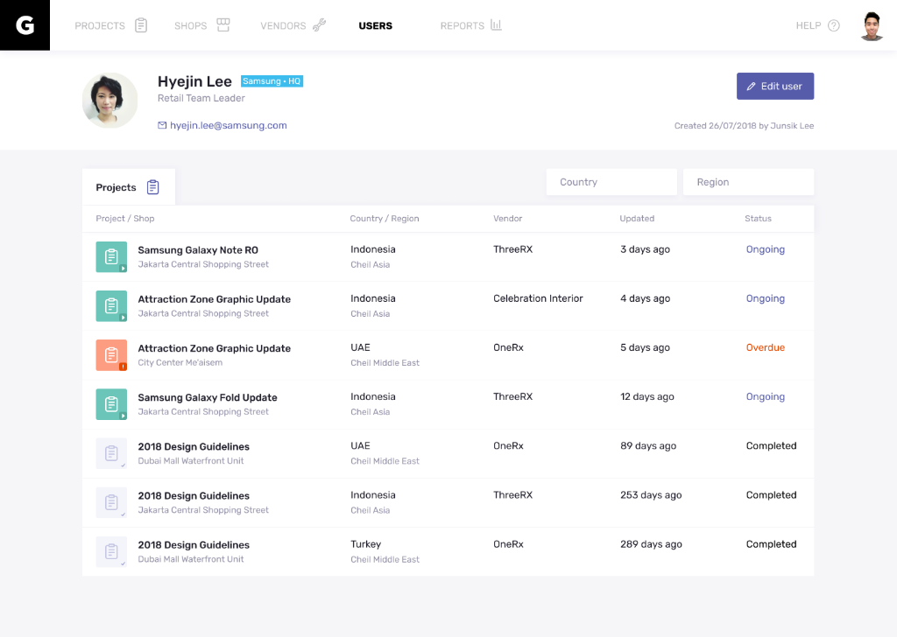Click the G logo home icon
The height and width of the screenshot is (637, 897).
pos(25,25)
